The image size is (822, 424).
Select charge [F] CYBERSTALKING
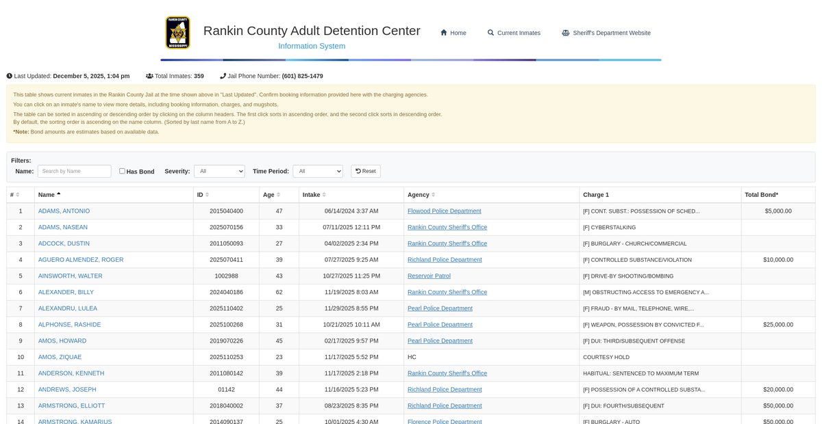(x=609, y=227)
